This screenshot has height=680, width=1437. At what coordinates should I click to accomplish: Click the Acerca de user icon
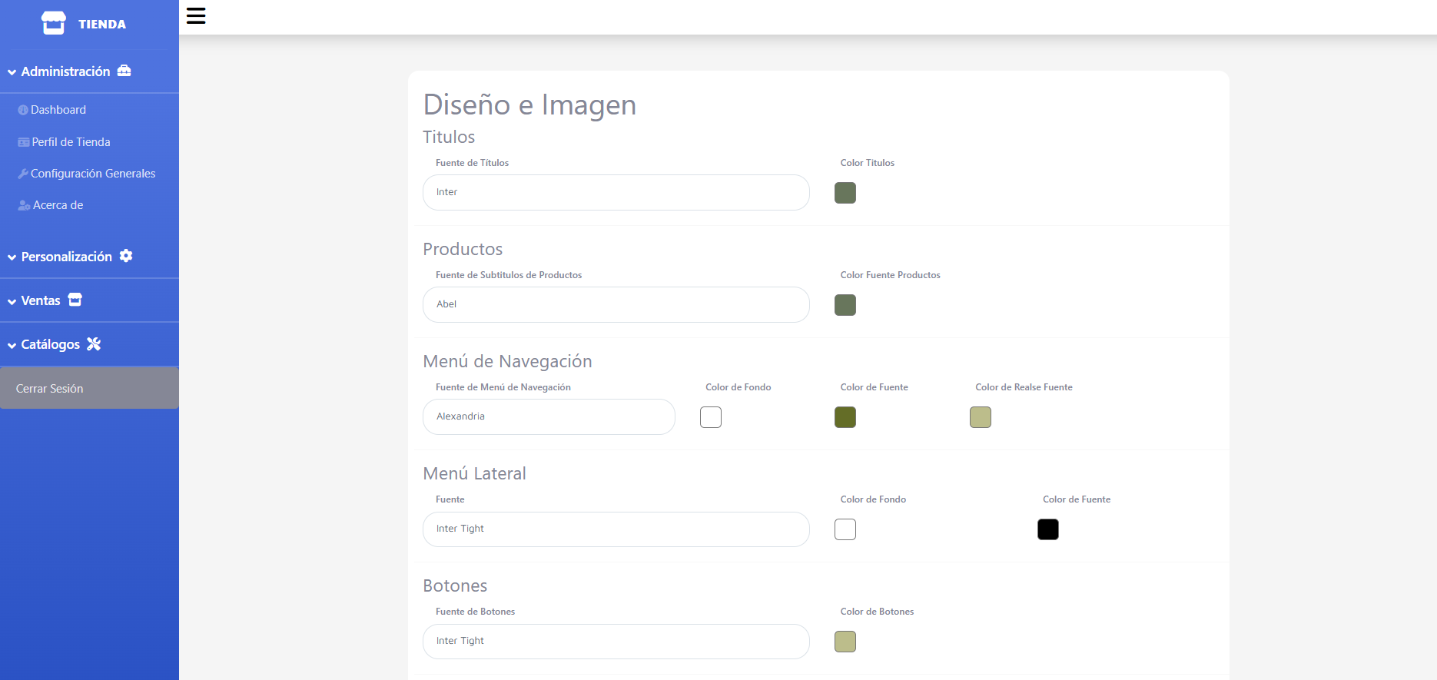(x=24, y=205)
